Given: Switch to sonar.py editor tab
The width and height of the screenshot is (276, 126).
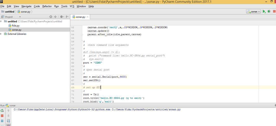Looking at the screenshot, I should point(80,17).
